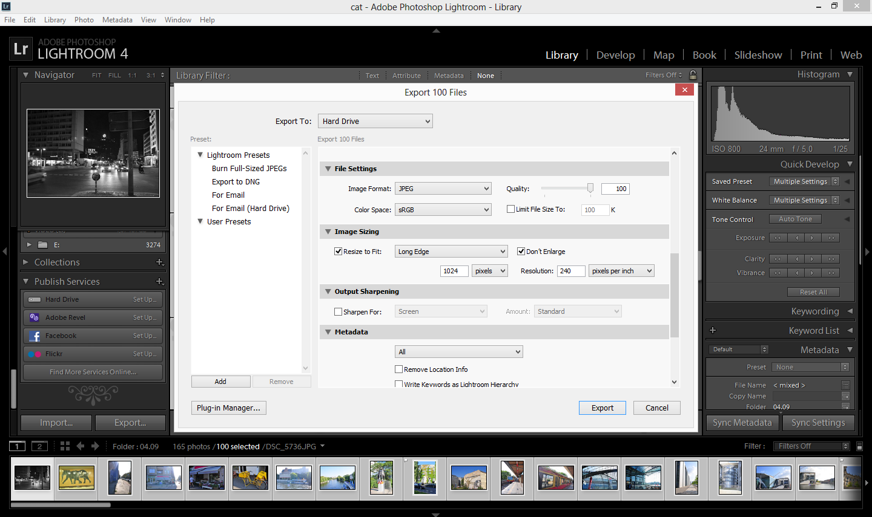Screen dimensions: 872x517
Task: Open pixels unit dropdown
Action: [x=490, y=271]
